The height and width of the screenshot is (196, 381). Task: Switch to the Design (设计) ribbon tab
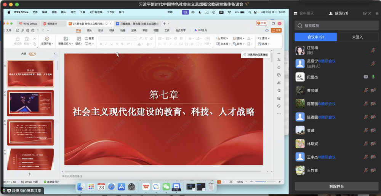101,30
